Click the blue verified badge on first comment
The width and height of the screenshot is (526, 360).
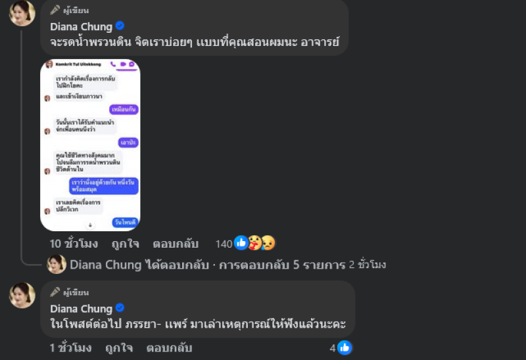[x=120, y=26]
